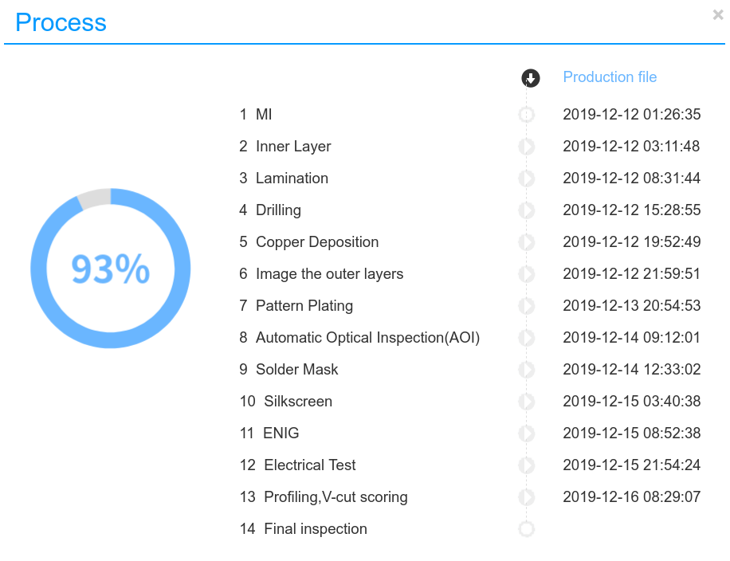Click the Copper Deposition step marker
Screen dimensions: 730x561
click(527, 242)
